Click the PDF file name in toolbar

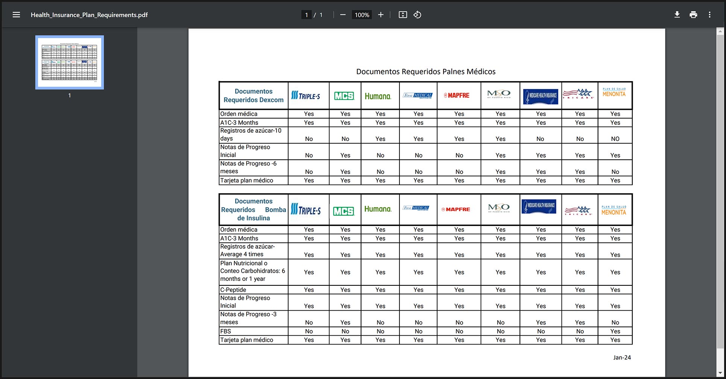click(x=89, y=15)
